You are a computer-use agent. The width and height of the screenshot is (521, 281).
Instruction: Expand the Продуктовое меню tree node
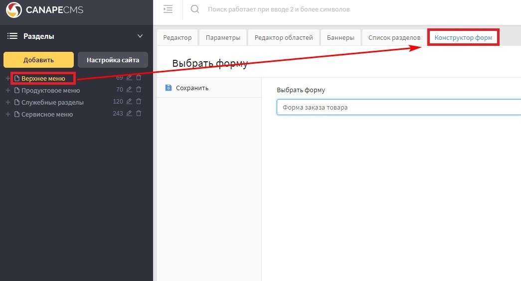tap(7, 90)
